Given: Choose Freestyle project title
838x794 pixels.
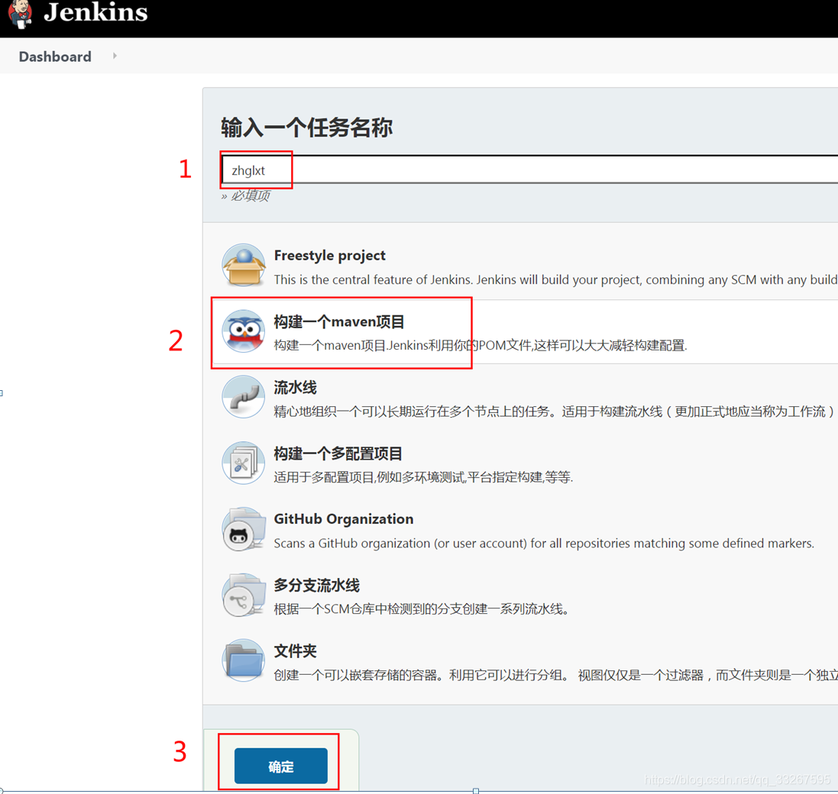Looking at the screenshot, I should pyautogui.click(x=329, y=255).
